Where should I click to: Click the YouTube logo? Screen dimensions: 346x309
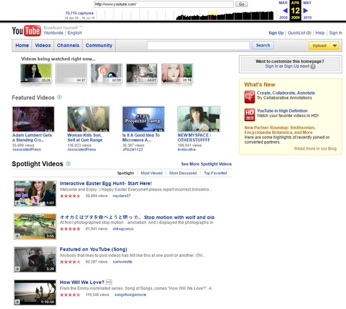26,31
